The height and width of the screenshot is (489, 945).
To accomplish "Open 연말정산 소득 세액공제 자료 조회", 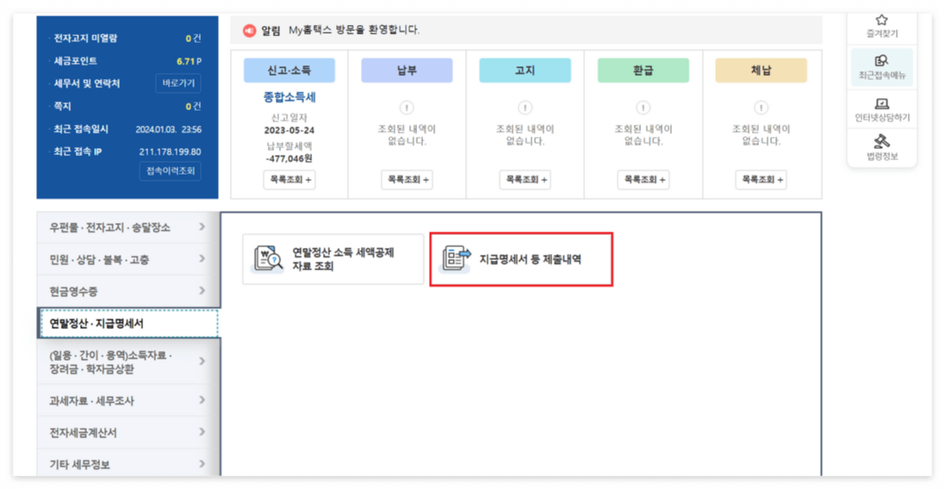I will tap(333, 259).
